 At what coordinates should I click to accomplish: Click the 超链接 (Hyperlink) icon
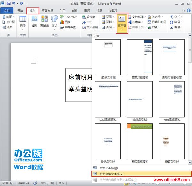tap(88, 17)
